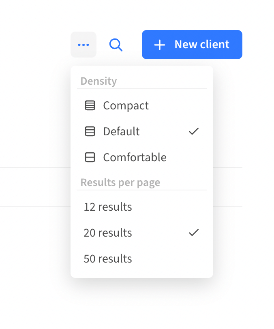
Task: Click the checkmark beside 20 results
Action: click(x=194, y=233)
